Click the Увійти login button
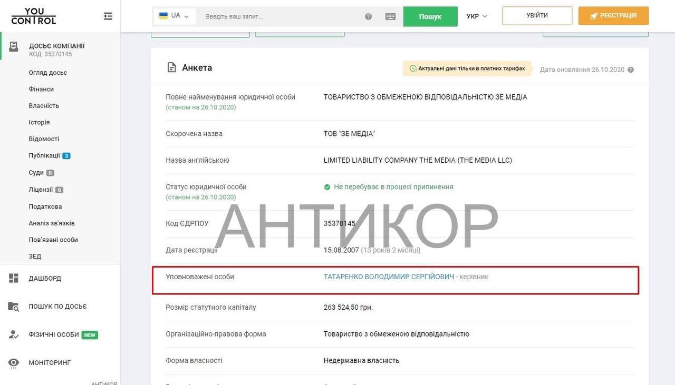 pyautogui.click(x=536, y=16)
